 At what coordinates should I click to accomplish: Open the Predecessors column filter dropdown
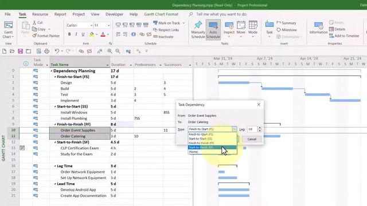tap(161, 65)
